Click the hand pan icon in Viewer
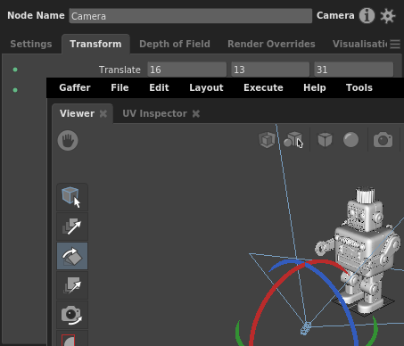The image size is (404, 346). pyautogui.click(x=68, y=140)
